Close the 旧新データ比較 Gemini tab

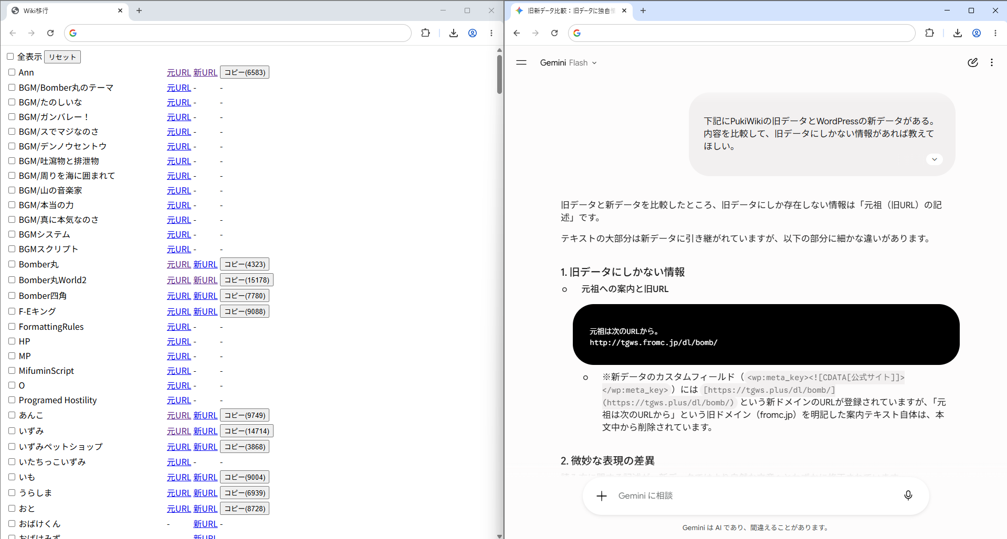point(624,10)
